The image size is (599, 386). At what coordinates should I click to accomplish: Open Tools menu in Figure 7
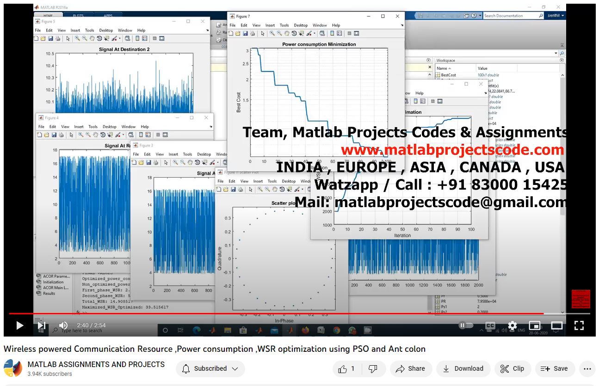284,25
